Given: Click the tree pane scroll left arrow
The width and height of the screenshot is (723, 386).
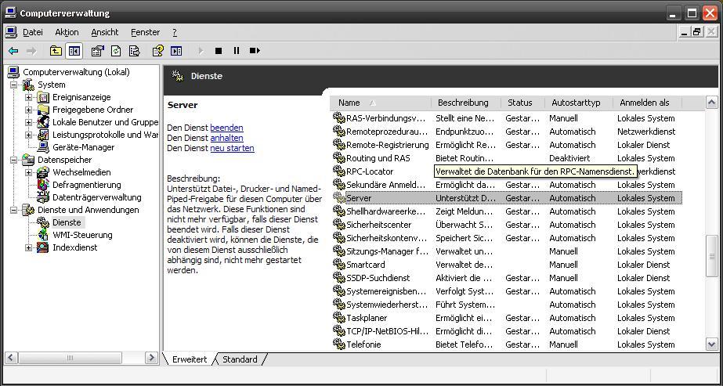Looking at the screenshot, I should click(12, 358).
